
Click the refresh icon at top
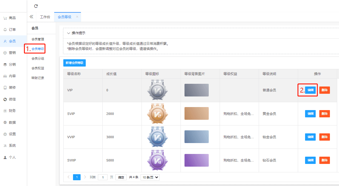coord(36,6)
